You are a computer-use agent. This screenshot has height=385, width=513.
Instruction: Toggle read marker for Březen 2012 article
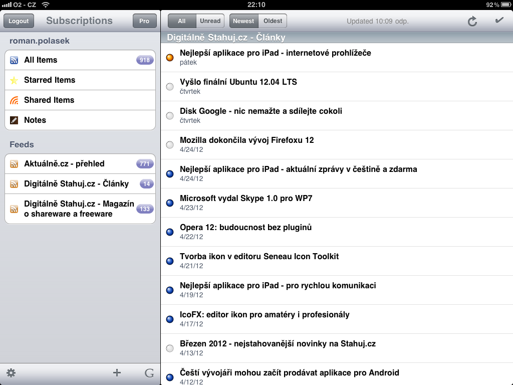(170, 348)
